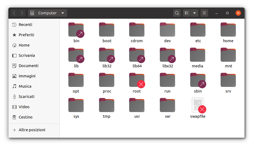254x148 pixels.
Task: Go back with the left arrow button
Action: coord(14,13)
